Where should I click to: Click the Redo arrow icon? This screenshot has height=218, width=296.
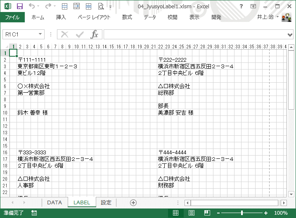tap(48, 6)
